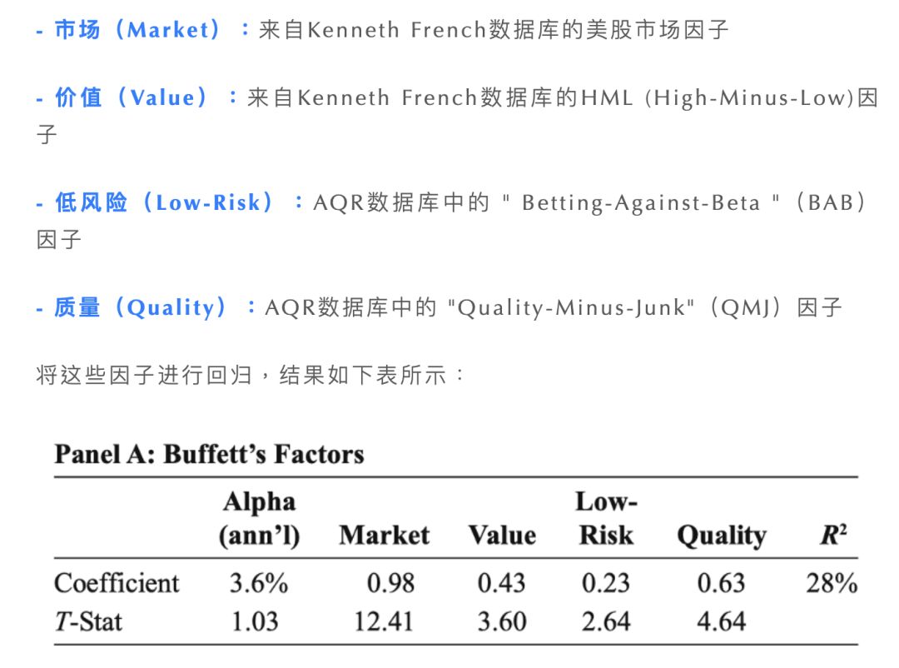Click the Quality column header in table
899x668 pixels.
click(721, 536)
